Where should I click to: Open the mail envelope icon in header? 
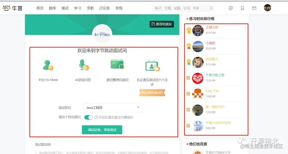coord(254,8)
